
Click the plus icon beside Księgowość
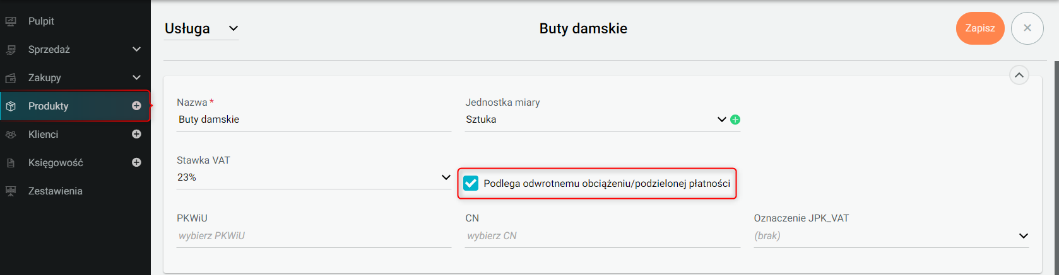136,162
